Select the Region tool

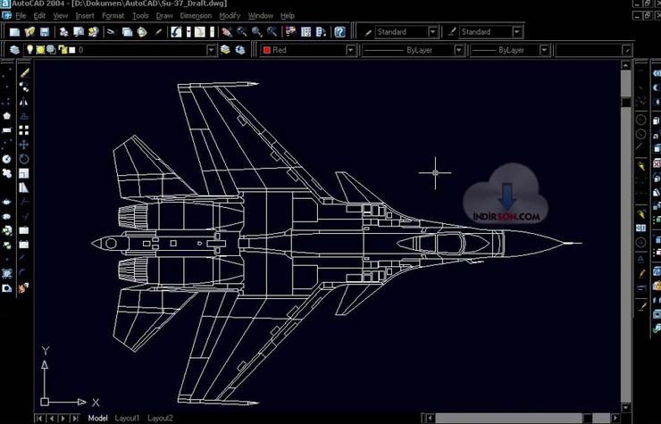(x=7, y=287)
